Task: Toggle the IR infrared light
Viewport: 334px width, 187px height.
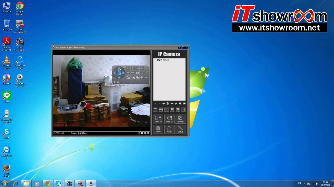Action: pyautogui.click(x=138, y=73)
